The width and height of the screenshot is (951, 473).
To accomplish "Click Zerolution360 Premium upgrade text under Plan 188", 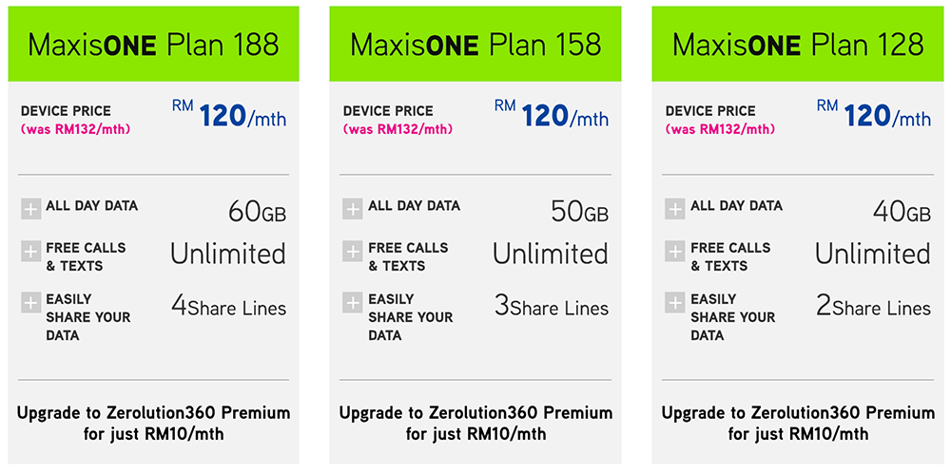I will click(x=153, y=424).
